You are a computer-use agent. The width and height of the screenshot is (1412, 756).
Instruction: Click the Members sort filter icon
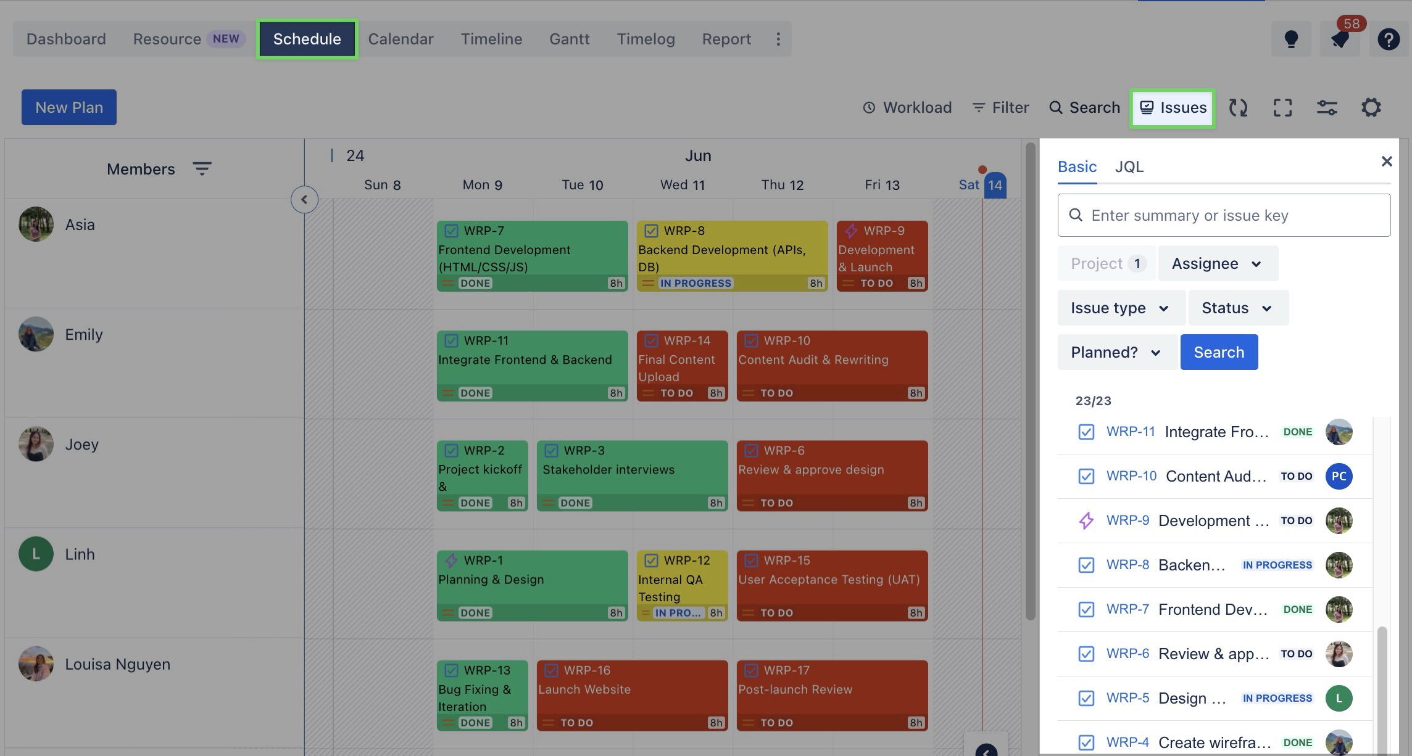click(x=202, y=168)
